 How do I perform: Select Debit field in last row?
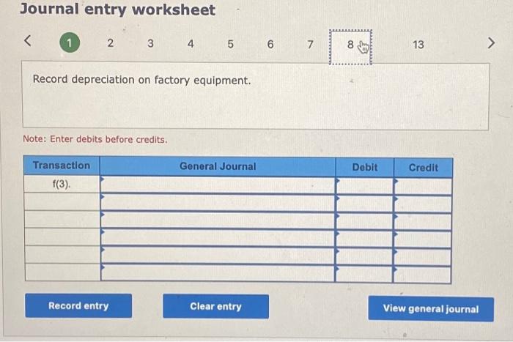coord(364,274)
